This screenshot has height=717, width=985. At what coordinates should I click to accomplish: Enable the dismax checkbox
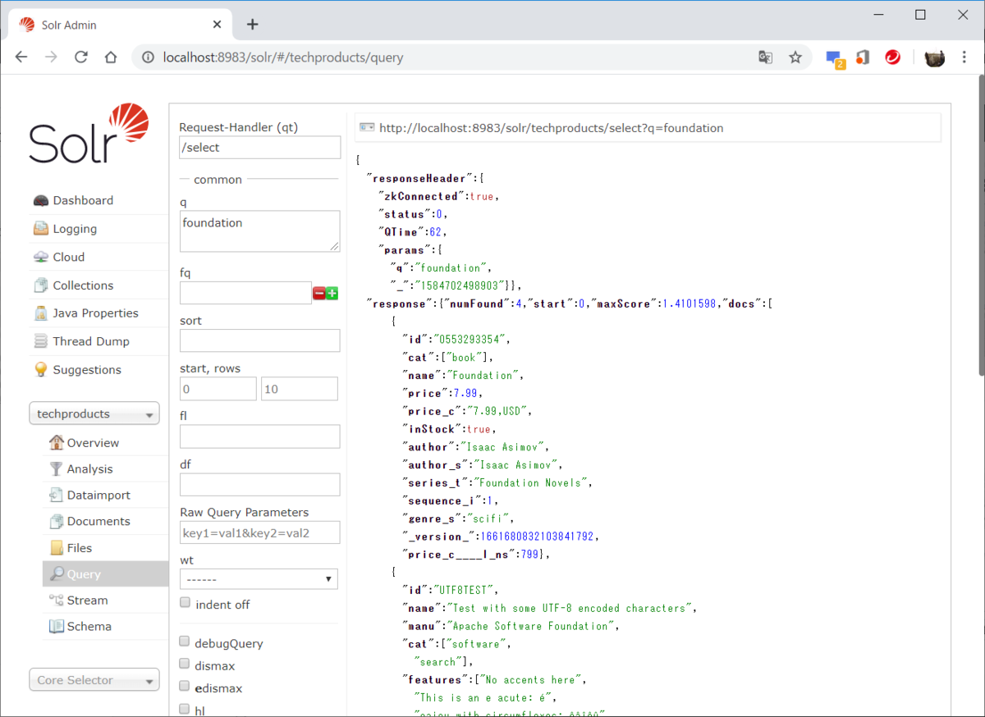point(186,664)
